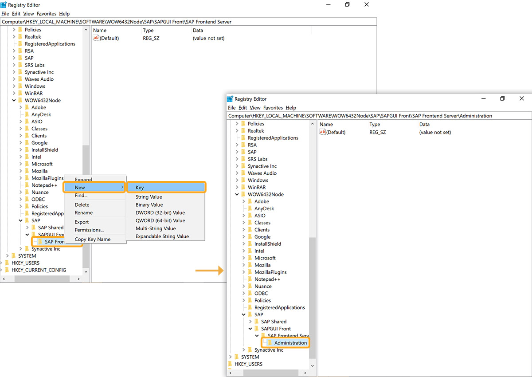The height and width of the screenshot is (377, 532).
Task: Open Favorites menu in left Registry Editor
Action: tap(47, 14)
